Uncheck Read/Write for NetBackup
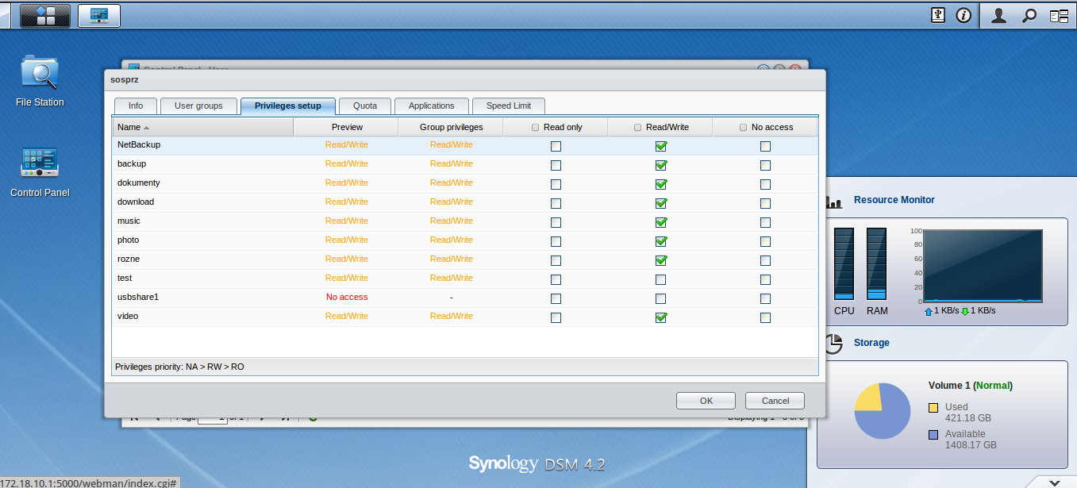The width and height of the screenshot is (1077, 488). [x=660, y=146]
